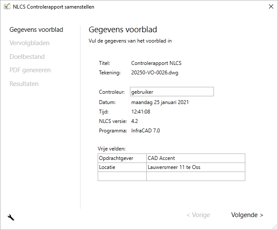Select the Locatie table cell
278x230 pixels.
pyautogui.click(x=122, y=167)
